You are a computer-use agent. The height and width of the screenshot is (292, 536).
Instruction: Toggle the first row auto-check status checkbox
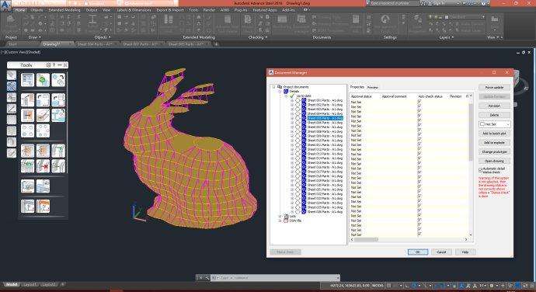click(419, 102)
